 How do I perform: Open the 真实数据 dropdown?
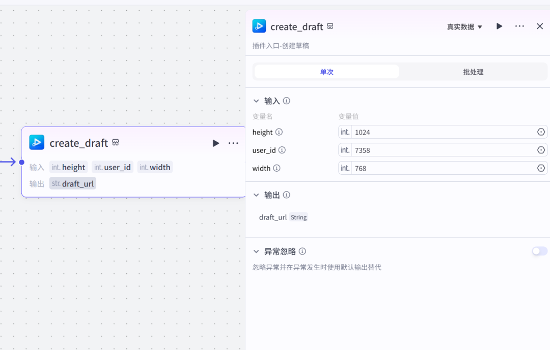point(463,26)
